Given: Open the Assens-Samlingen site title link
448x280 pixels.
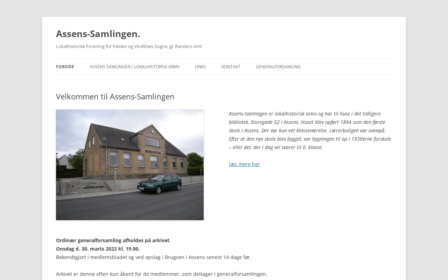Looking at the screenshot, I should pyautogui.click(x=98, y=34).
